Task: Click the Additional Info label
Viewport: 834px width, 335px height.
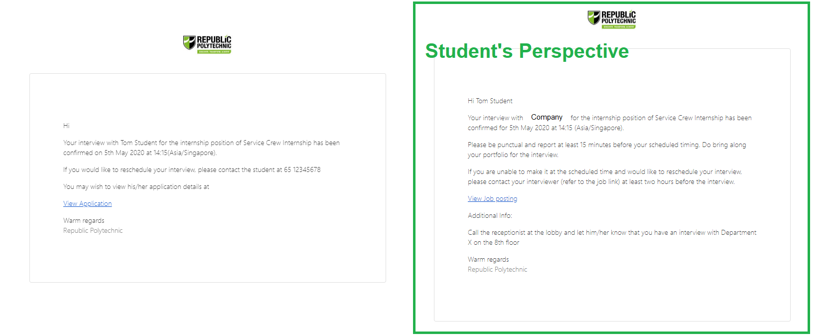Action: (490, 215)
